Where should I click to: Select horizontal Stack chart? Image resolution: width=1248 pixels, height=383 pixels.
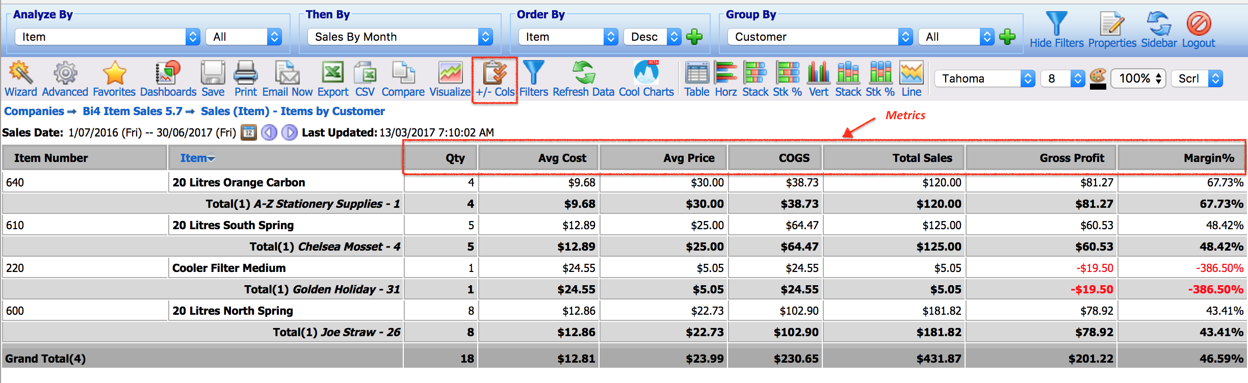756,79
